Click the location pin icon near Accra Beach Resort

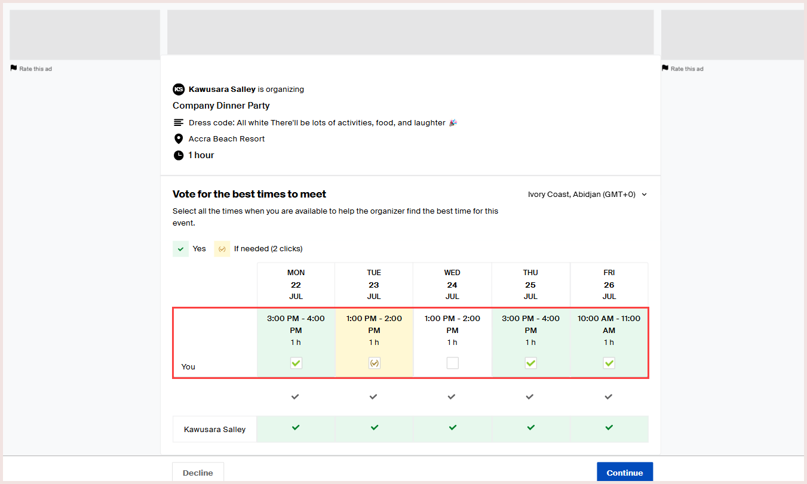178,139
